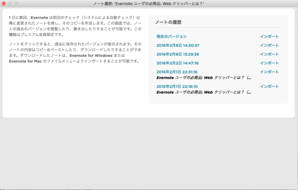Click the bold 'Evernote for Mac' text
Viewport: 298px width, 190px height.
tap(25, 61)
